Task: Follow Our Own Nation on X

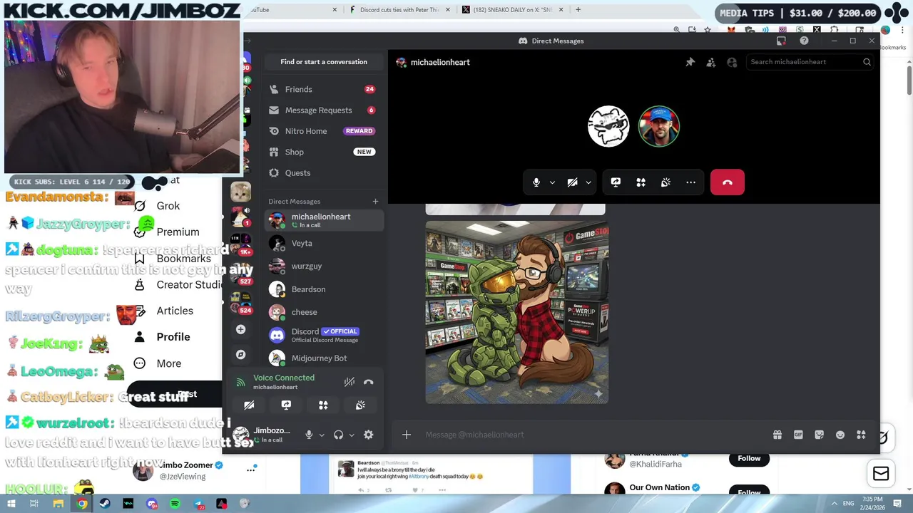Action: coord(749,492)
